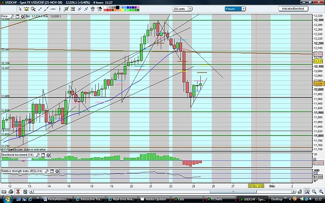325x203 pixels.
Task: Click the trash can delete tool
Action: [x=93, y=9]
